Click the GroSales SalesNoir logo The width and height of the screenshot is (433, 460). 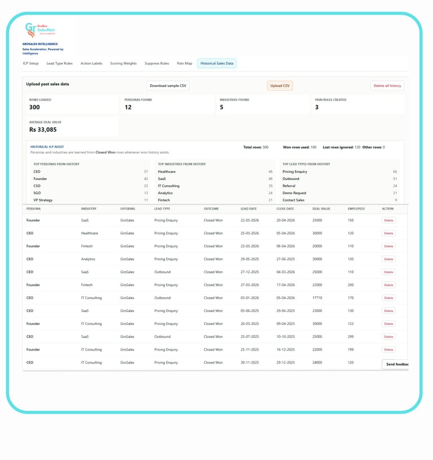[x=40, y=30]
